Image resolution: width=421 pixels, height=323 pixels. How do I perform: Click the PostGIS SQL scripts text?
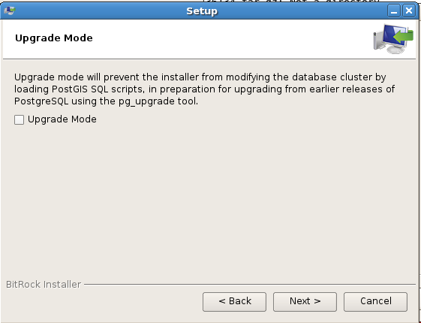98,89
